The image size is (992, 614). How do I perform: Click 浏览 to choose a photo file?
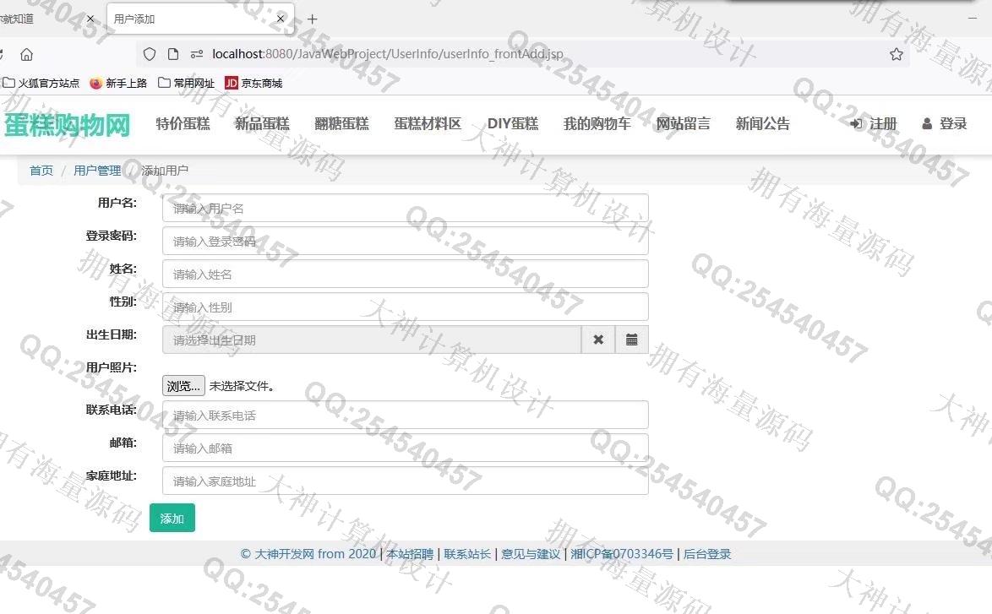(183, 386)
